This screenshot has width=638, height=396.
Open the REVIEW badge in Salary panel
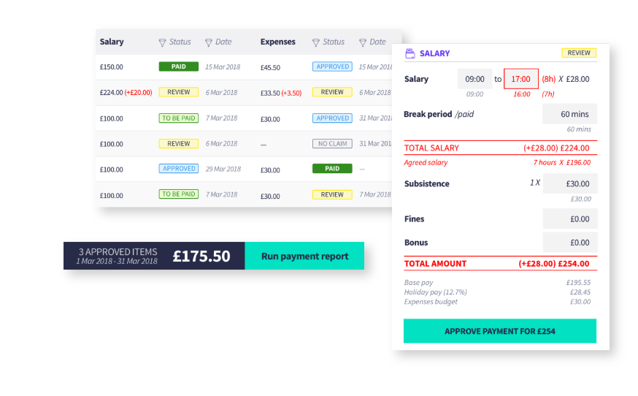(x=578, y=53)
